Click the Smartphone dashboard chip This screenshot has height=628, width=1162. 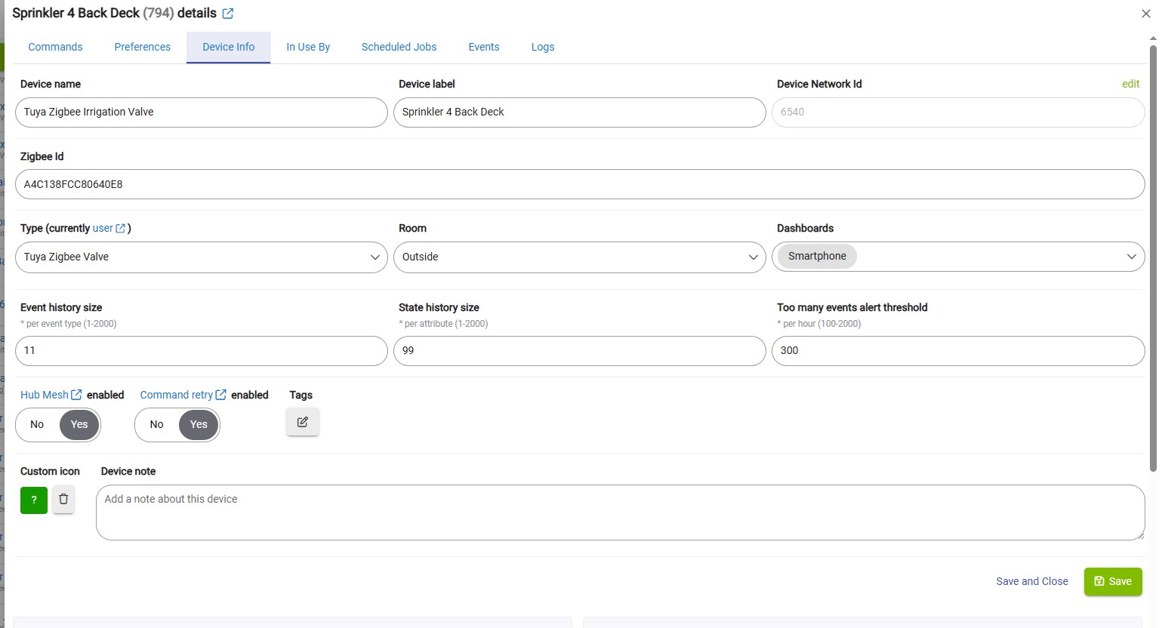[817, 257]
